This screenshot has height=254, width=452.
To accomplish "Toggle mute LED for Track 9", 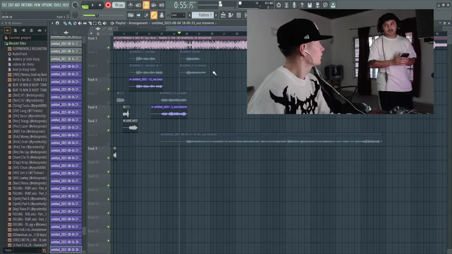I will (108, 158).
